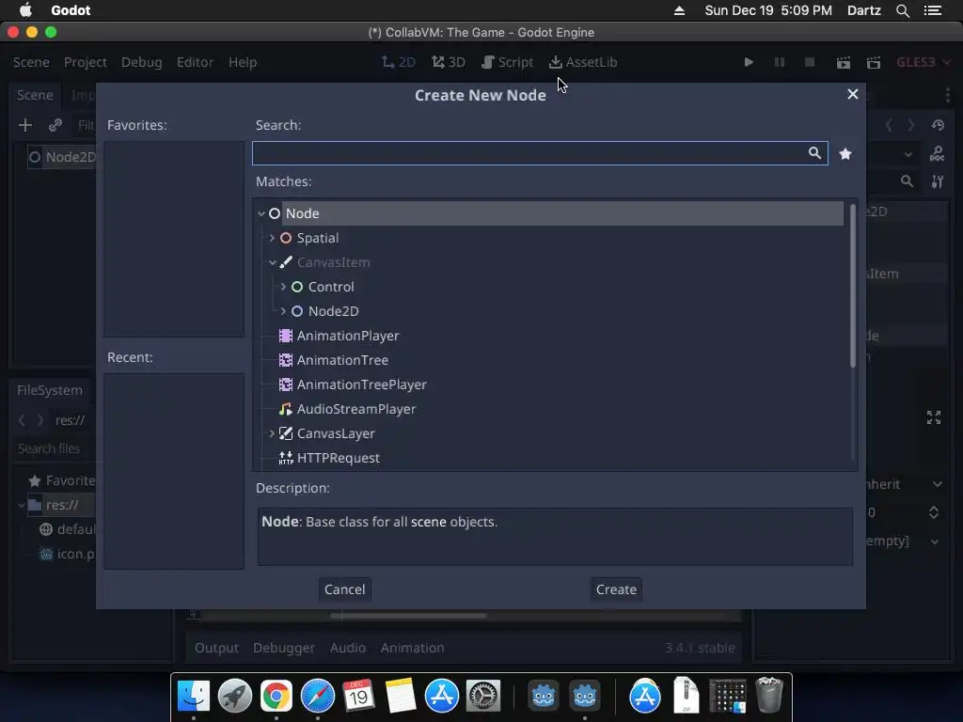Select AnimationTree node

click(342, 360)
